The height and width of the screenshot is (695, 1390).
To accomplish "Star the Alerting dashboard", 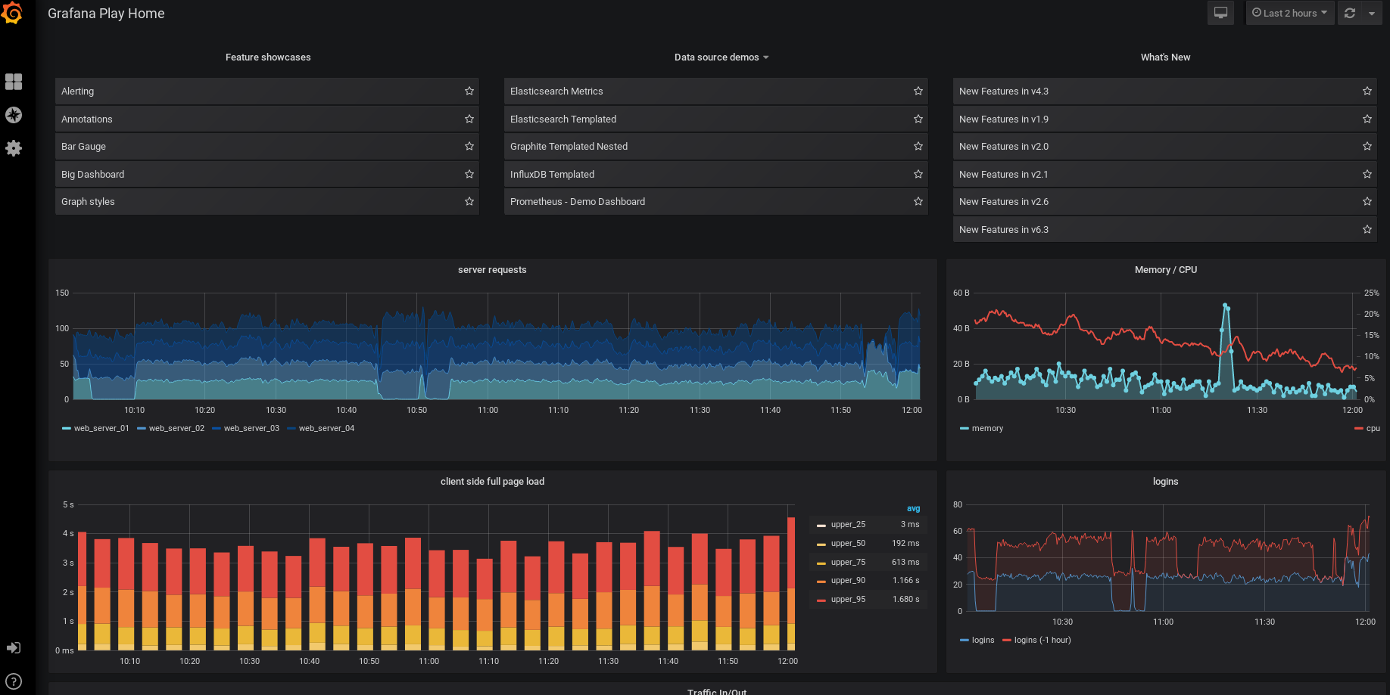I will click(469, 92).
